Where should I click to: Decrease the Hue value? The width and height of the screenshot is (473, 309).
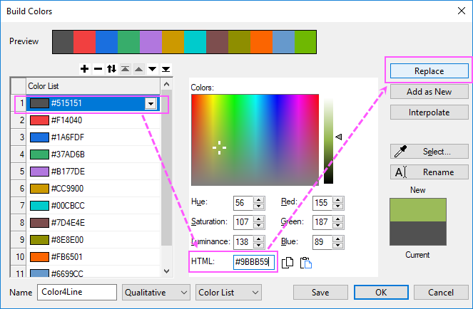pyautogui.click(x=258, y=206)
